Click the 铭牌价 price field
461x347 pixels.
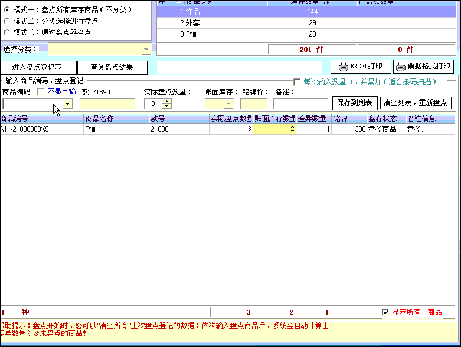pyautogui.click(x=253, y=104)
